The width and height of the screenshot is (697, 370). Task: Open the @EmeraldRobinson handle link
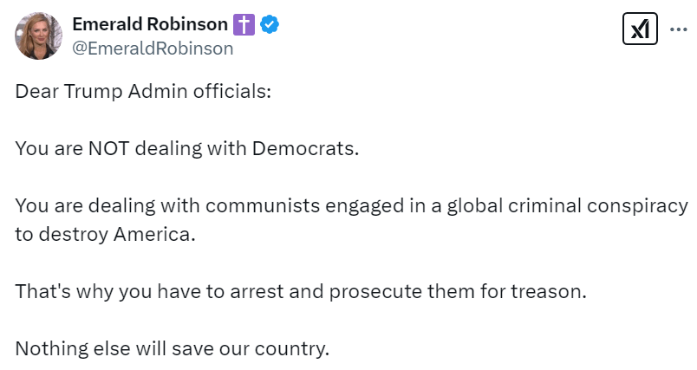tap(153, 49)
